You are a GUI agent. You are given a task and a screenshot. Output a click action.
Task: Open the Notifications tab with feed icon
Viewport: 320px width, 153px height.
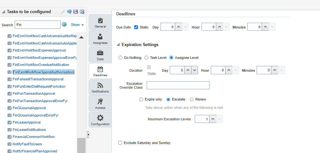tap(100, 87)
